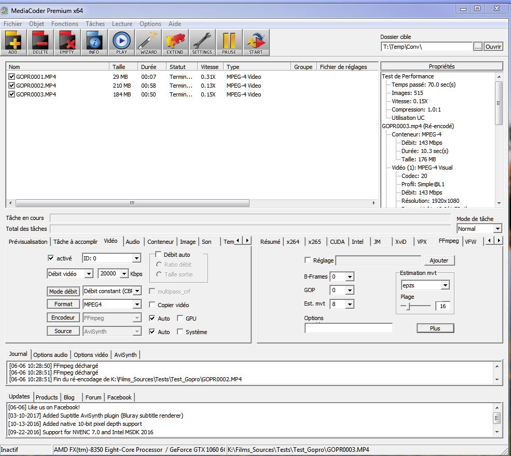Click the 'Dossier cible' path field

[426, 47]
